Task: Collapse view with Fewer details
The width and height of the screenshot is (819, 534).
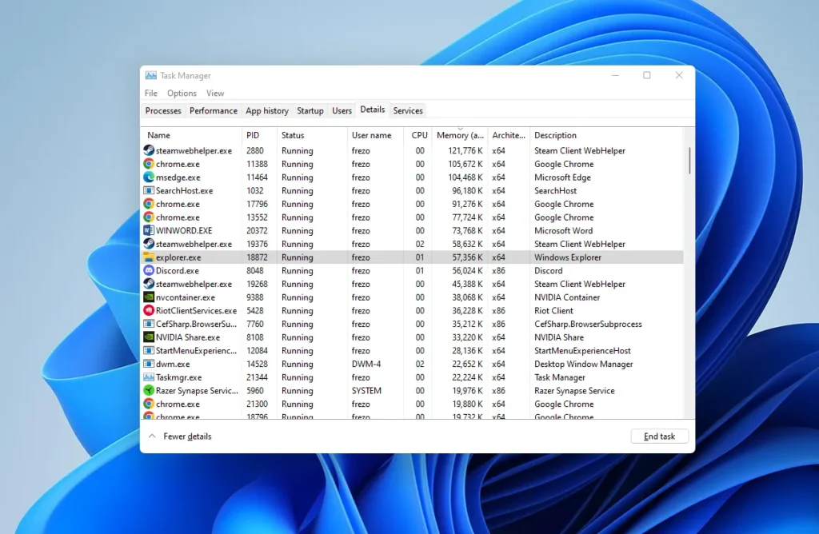Action: coord(180,436)
